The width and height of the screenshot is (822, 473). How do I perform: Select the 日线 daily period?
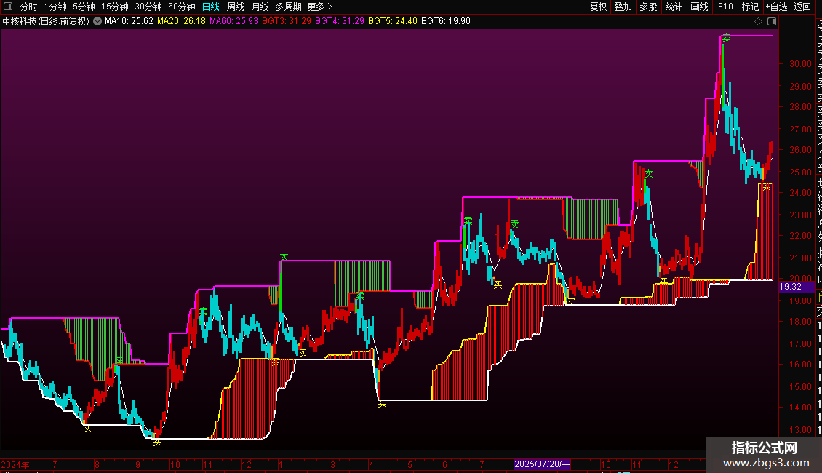(211, 7)
